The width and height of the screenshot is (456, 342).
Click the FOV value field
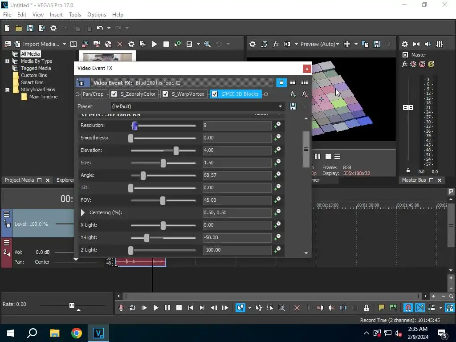tap(237, 200)
